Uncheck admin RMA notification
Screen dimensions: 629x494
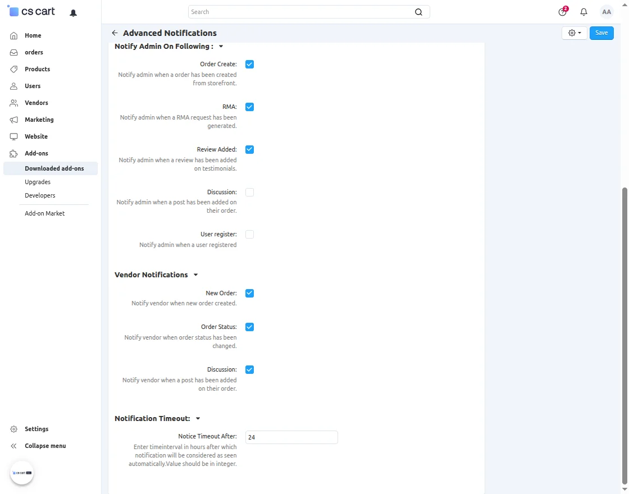click(249, 107)
